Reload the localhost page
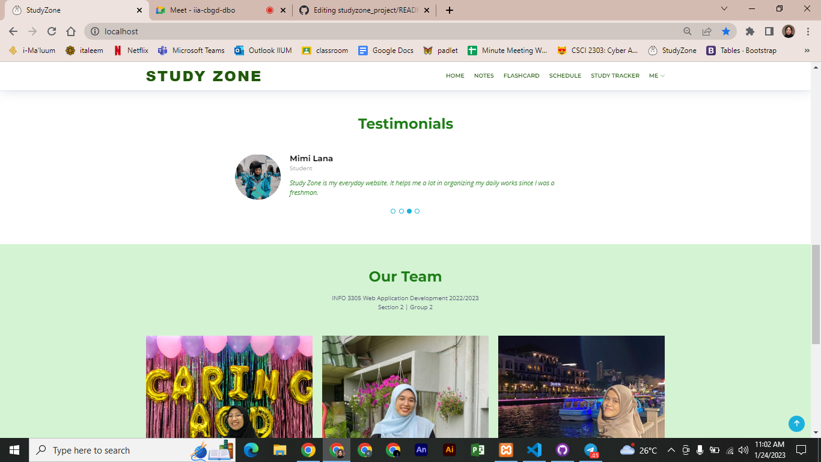Screen dimensions: 821x462 pos(51,31)
